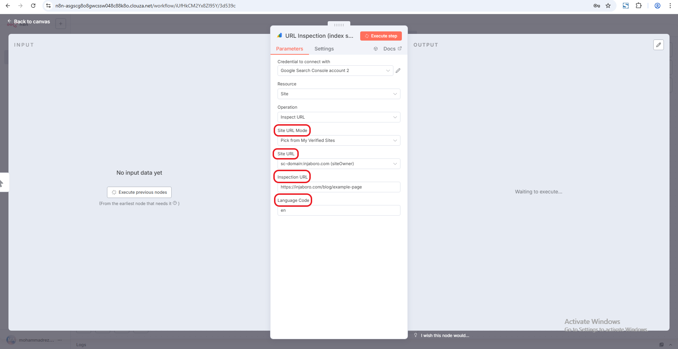Open Chrome profile avatar icon
Image resolution: width=678 pixels, height=349 pixels.
point(657,6)
